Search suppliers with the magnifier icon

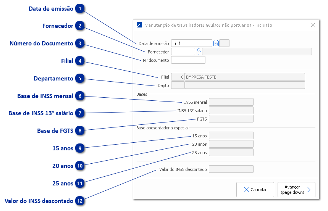(x=199, y=50)
